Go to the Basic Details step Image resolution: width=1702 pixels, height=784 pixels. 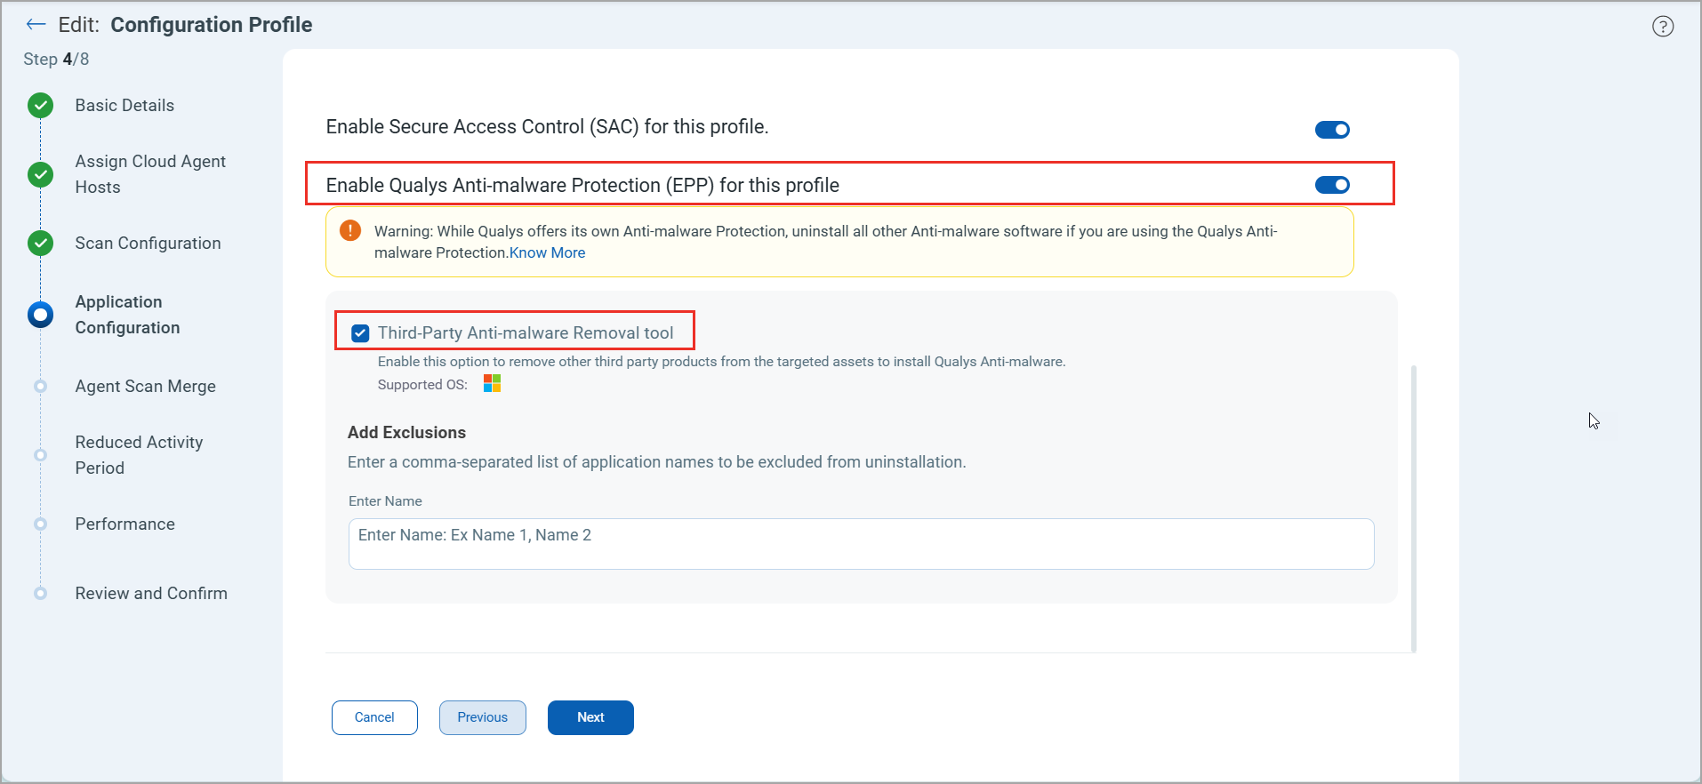click(124, 106)
